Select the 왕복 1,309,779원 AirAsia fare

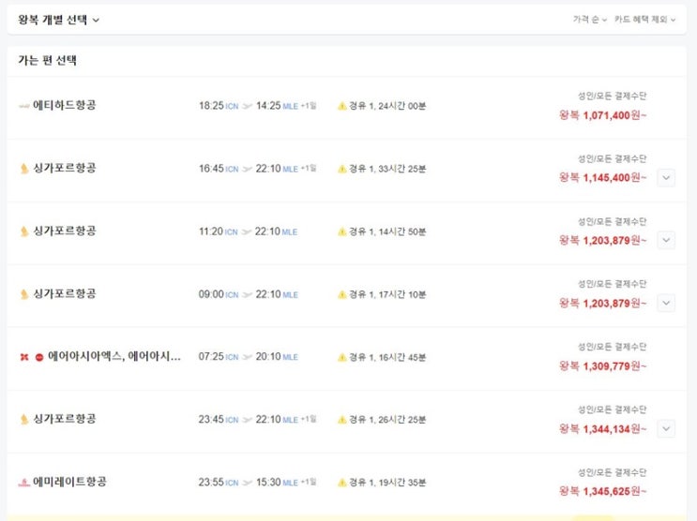pos(602,366)
